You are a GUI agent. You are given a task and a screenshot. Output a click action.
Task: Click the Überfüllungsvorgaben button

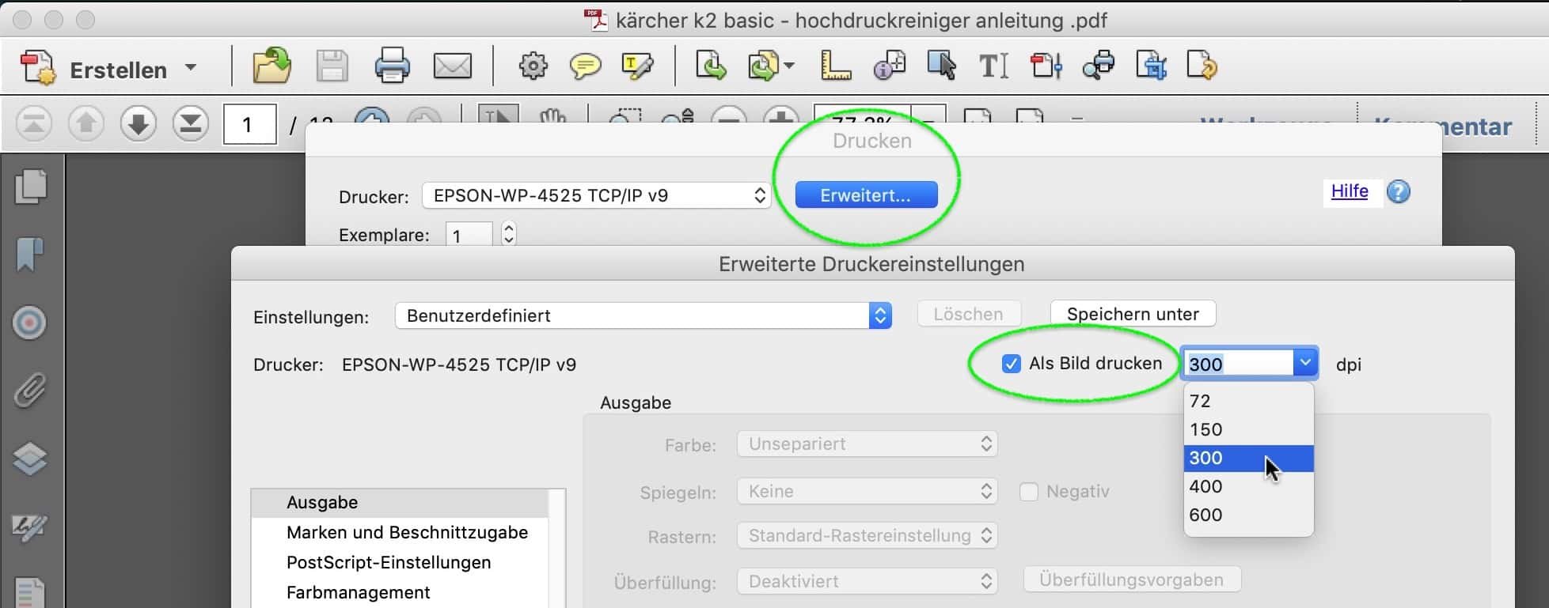tap(1132, 580)
